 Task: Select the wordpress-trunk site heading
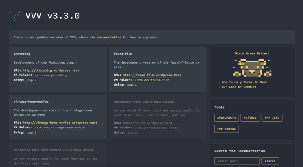[127, 102]
